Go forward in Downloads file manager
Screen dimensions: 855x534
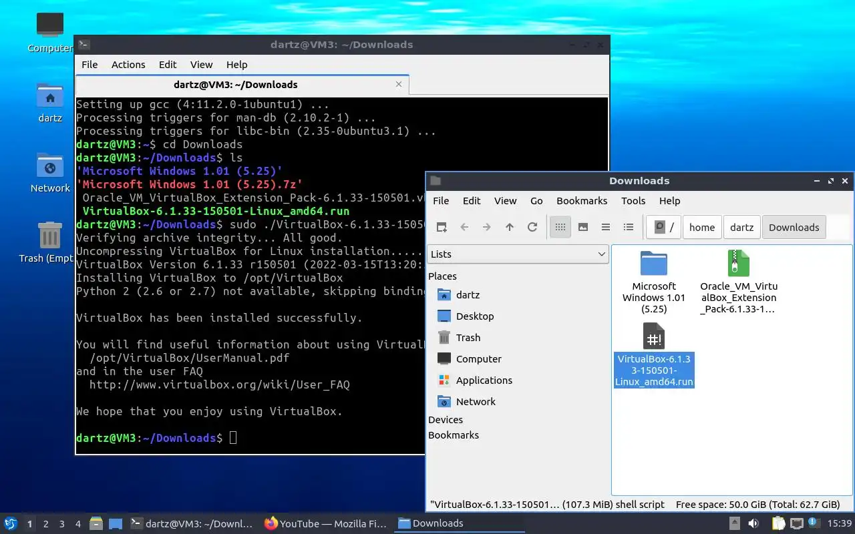(487, 227)
